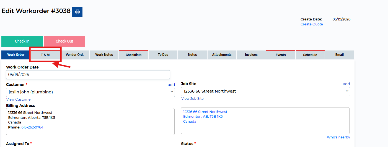Click the Work Order Date field
The image size is (388, 147).
click(88, 75)
